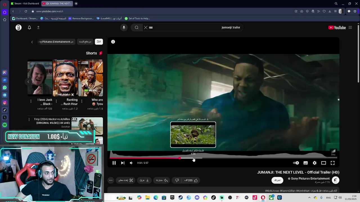Image resolution: width=360 pixels, height=202 pixels.
Task: Open the Sony Pictures channel avatar
Action: click(x=336, y=180)
